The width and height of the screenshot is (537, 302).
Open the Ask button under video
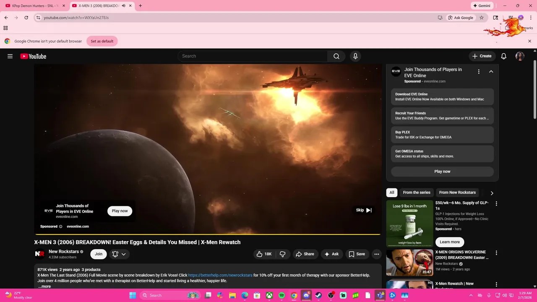[x=331, y=254]
